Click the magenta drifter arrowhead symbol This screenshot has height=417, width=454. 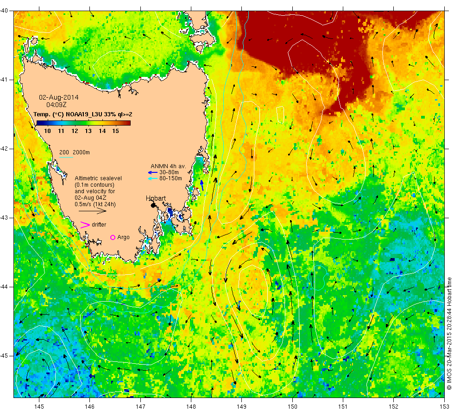pos(85,225)
